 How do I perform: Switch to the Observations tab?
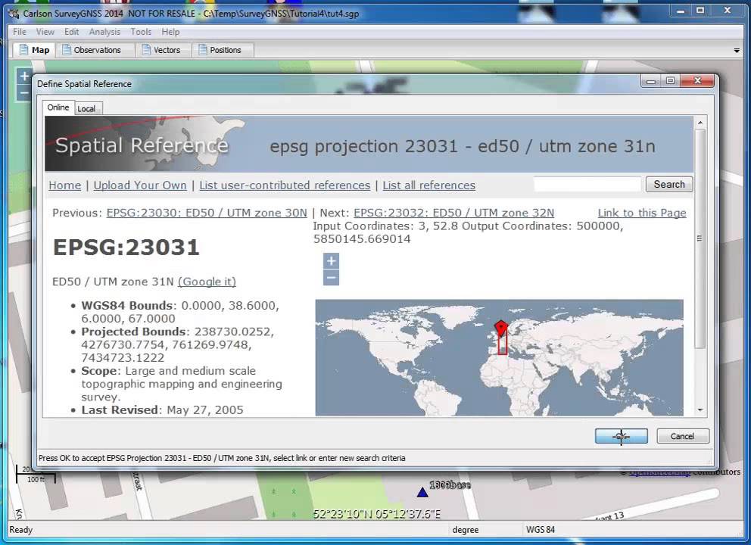tap(95, 50)
